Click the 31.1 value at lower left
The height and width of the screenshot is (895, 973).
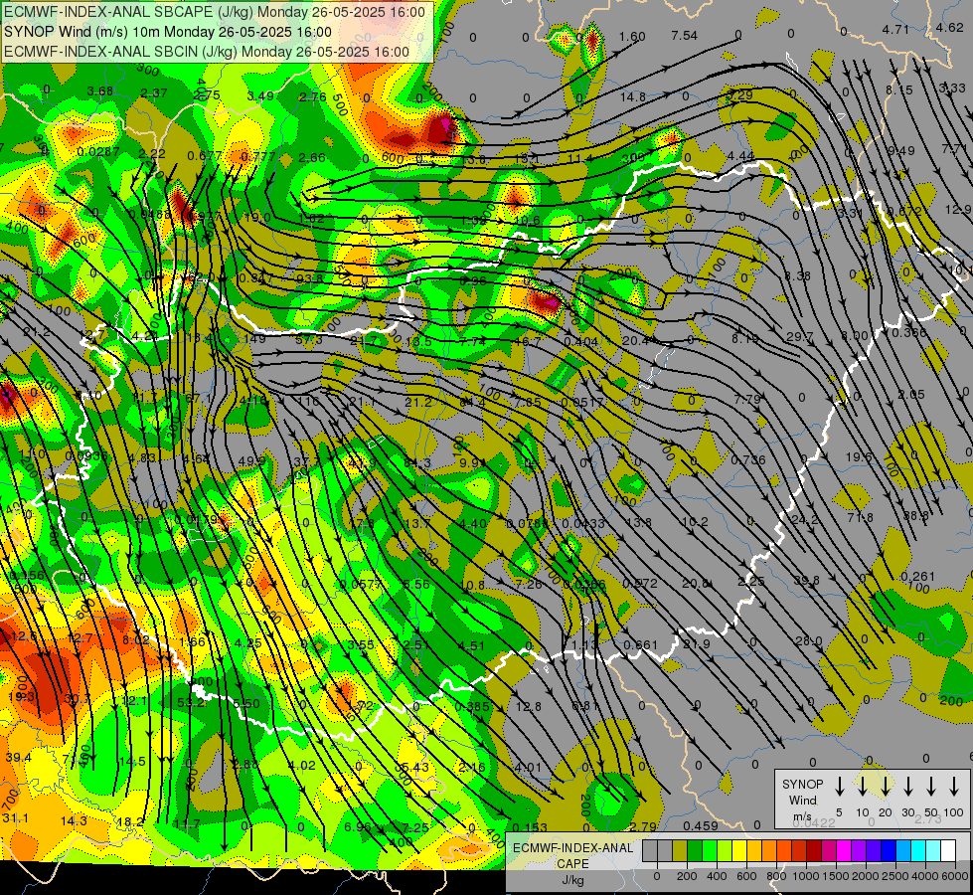coord(16,818)
